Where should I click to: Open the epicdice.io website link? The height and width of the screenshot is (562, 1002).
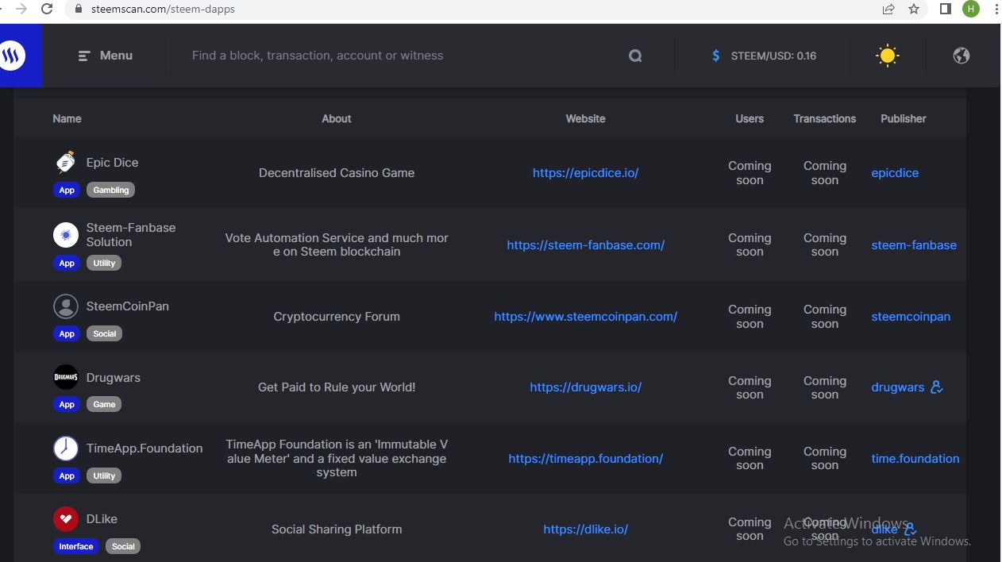(585, 173)
